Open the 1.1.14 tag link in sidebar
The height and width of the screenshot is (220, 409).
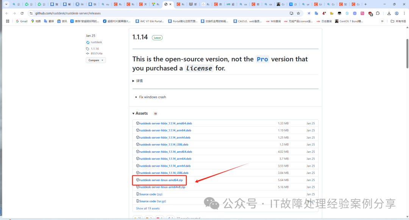95,49
